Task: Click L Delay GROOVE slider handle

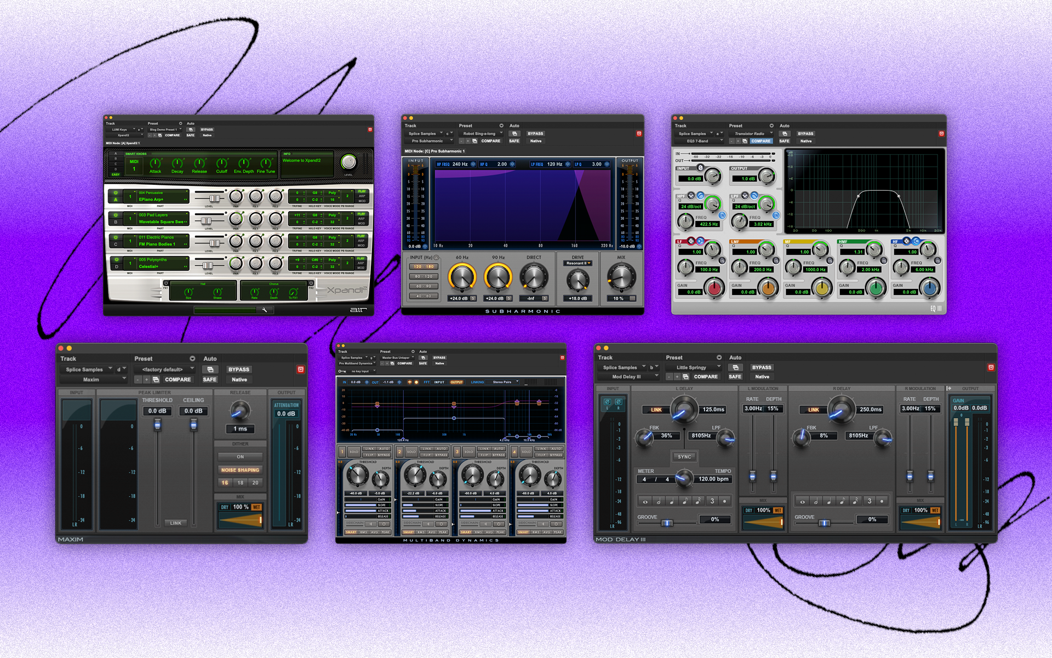Action: (x=667, y=523)
